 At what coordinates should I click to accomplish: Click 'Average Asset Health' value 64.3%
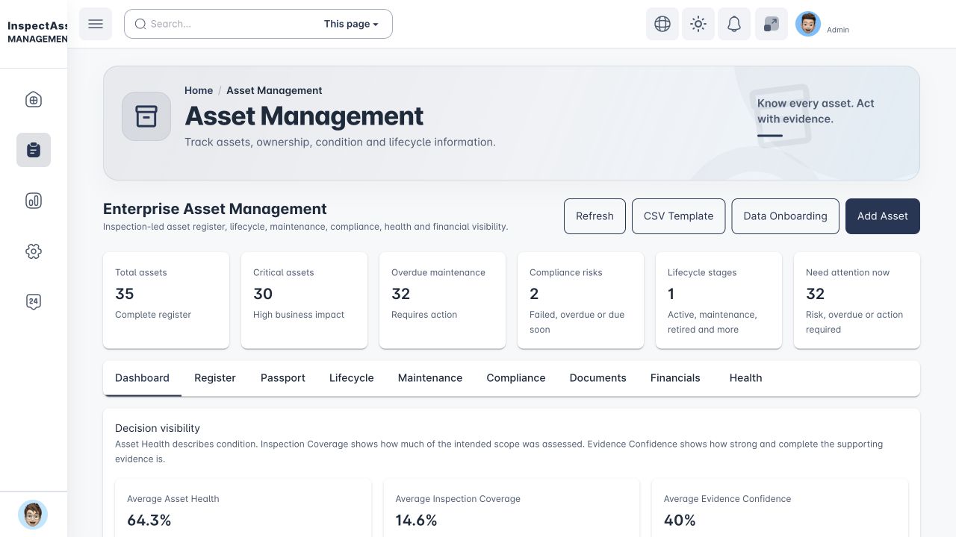tap(149, 520)
